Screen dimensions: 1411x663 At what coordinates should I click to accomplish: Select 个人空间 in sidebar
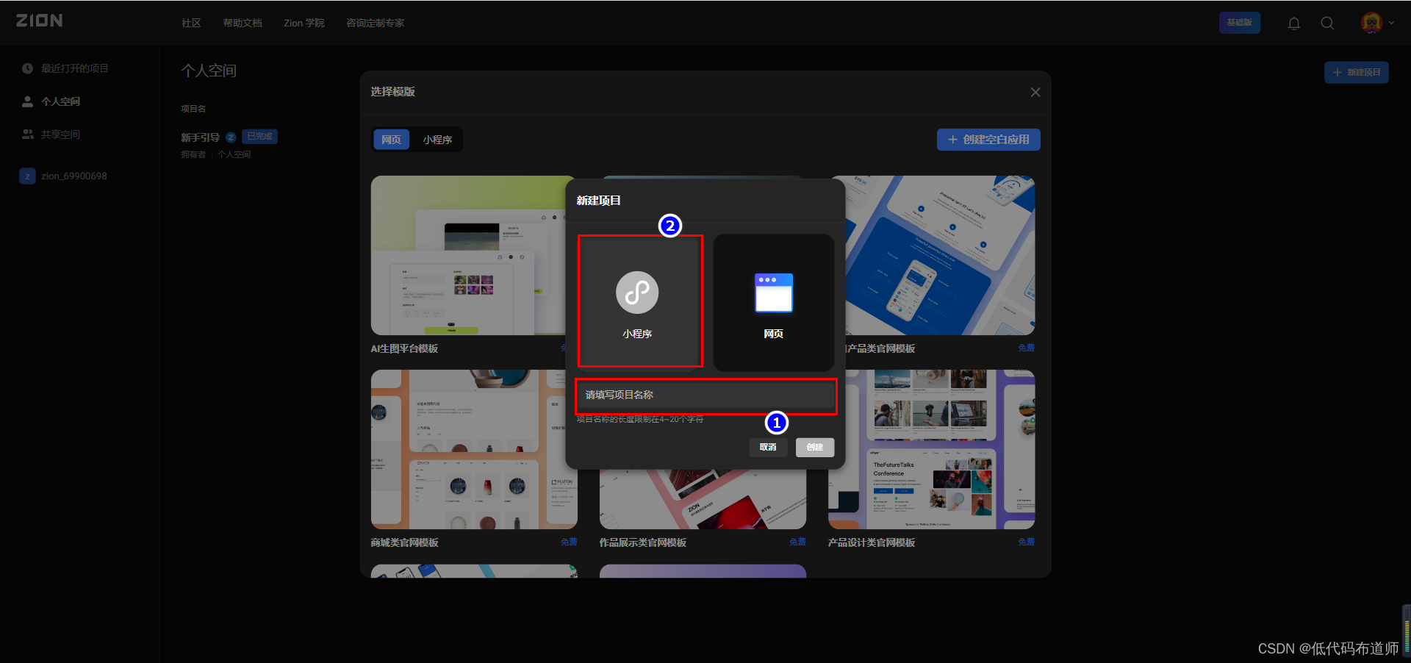point(61,101)
